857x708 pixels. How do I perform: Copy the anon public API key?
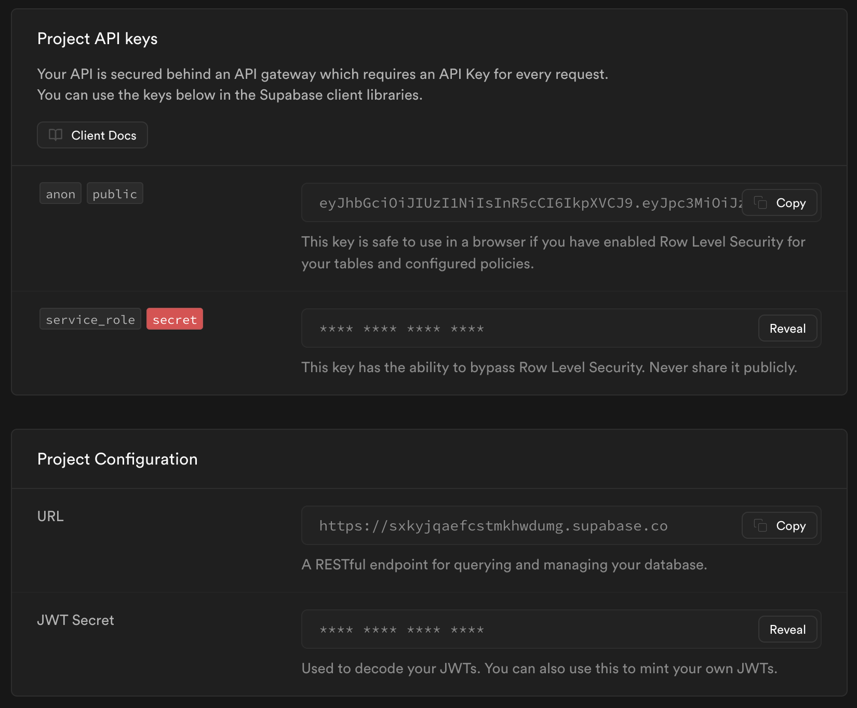(780, 202)
